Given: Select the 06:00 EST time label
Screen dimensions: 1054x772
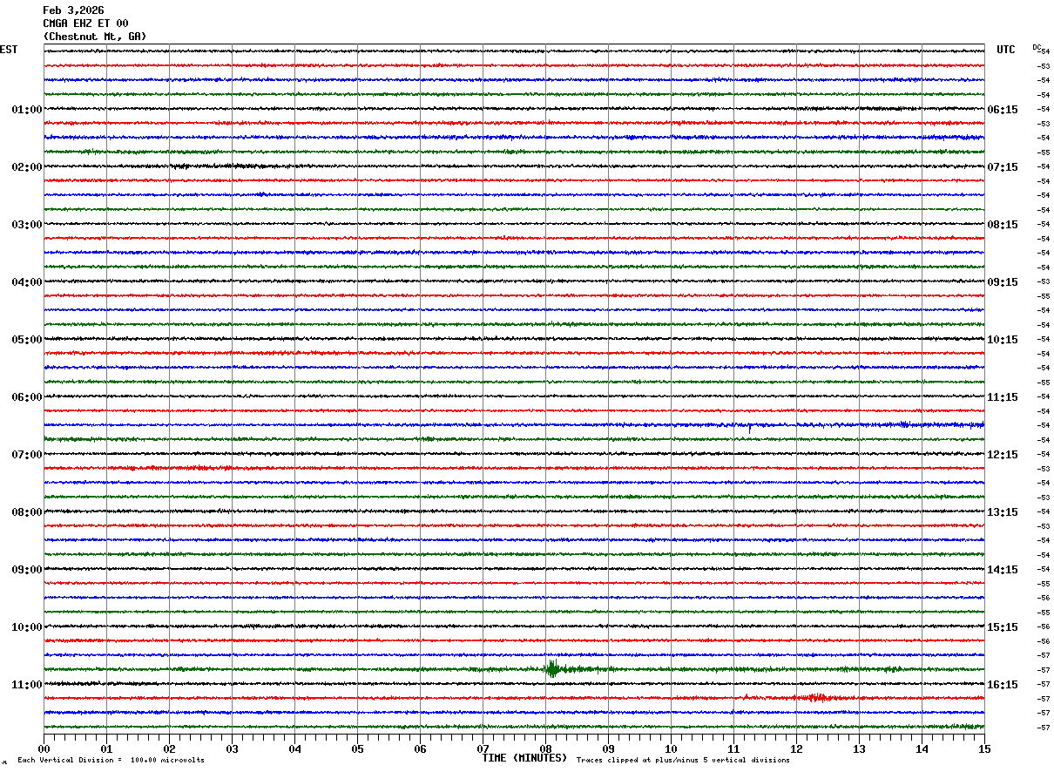Looking at the screenshot, I should tap(27, 397).
